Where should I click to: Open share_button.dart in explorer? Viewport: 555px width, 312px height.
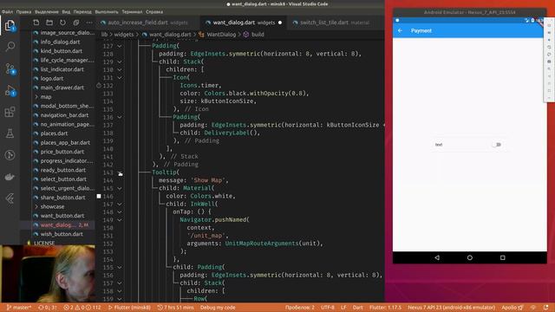pos(62,198)
